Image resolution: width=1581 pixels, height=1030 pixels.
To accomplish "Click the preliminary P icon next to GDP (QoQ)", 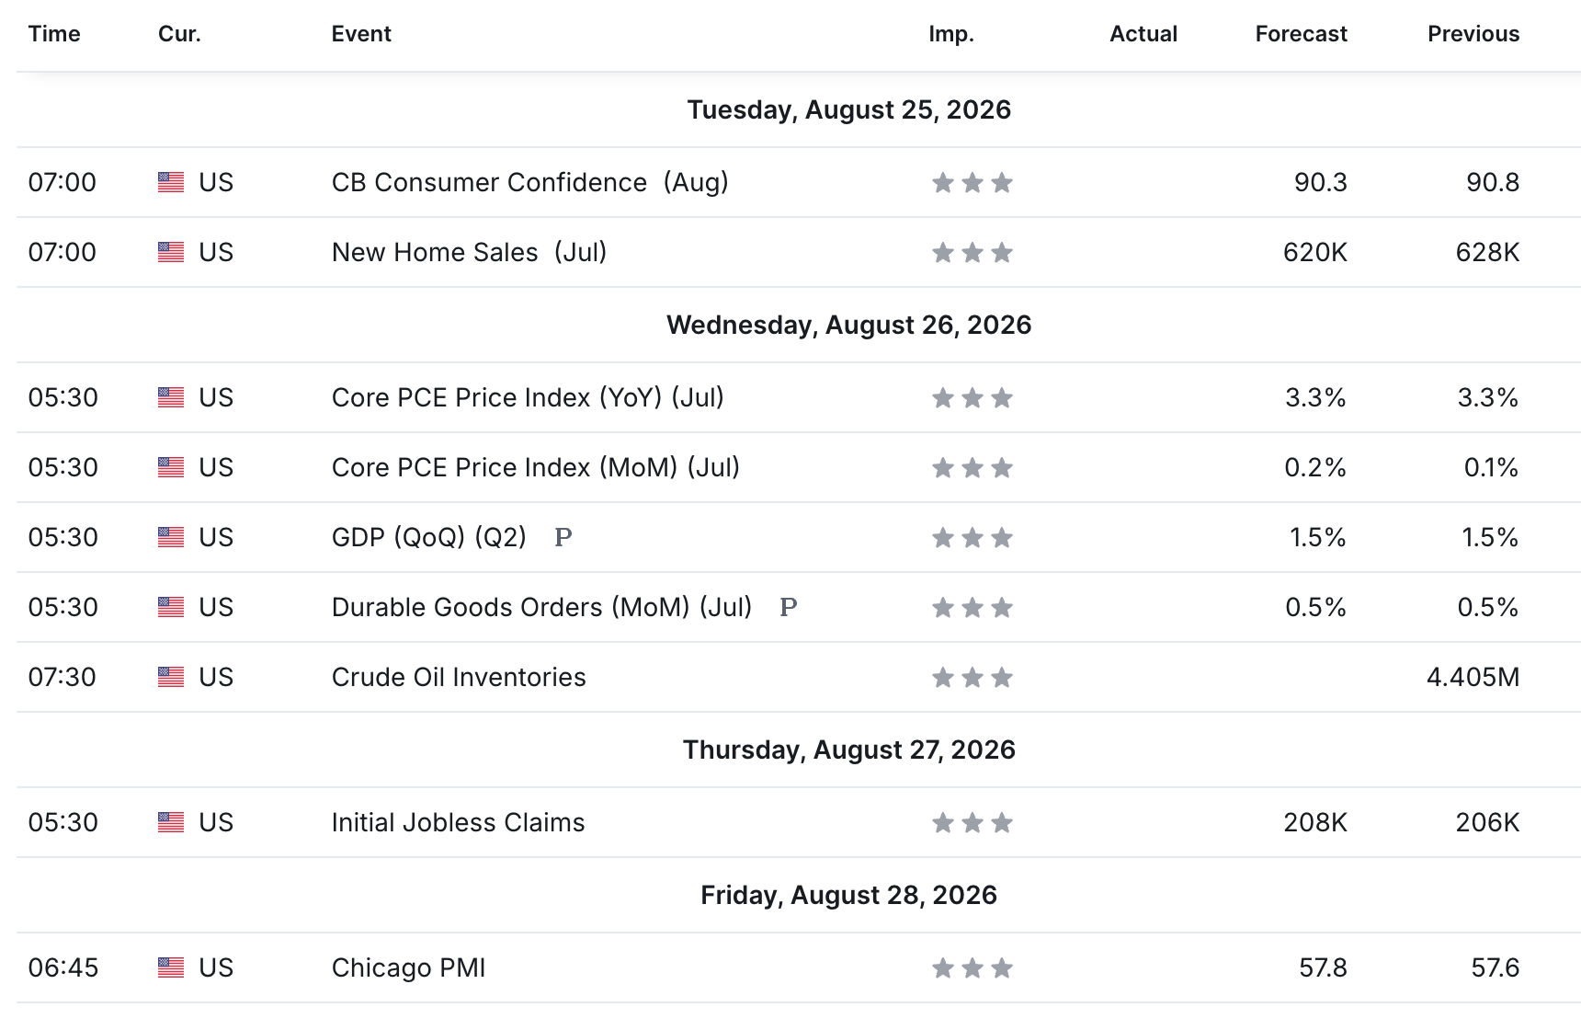I will coord(563,537).
